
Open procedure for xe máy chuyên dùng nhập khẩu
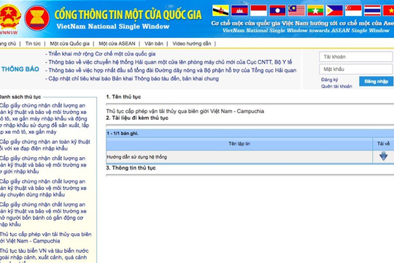coord(43,188)
